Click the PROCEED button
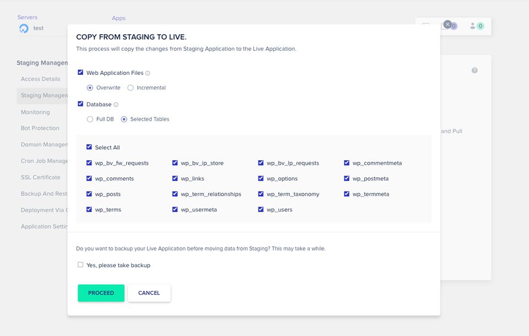The image size is (529, 336). [x=101, y=293]
